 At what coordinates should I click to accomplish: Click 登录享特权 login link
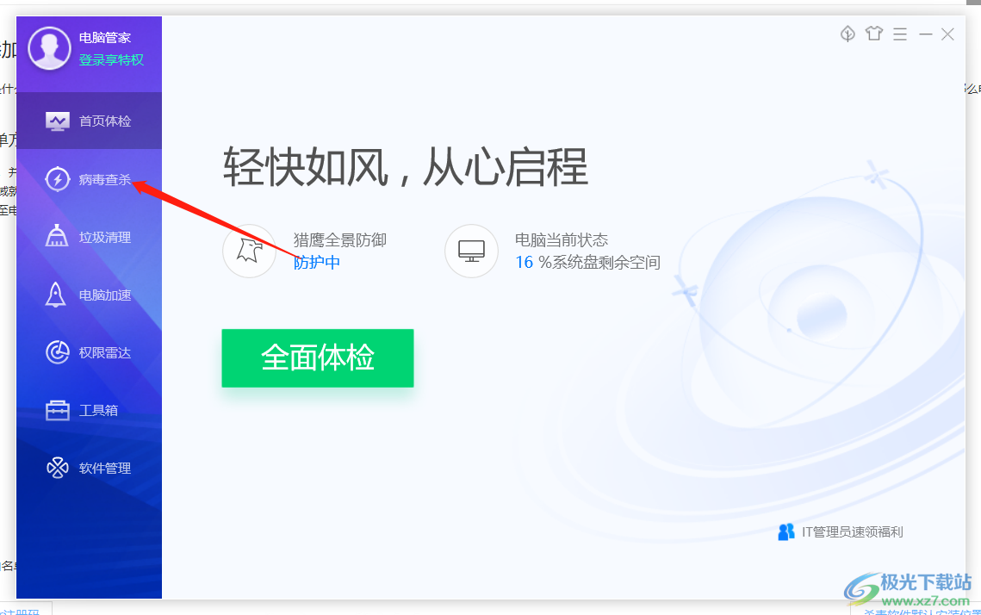tap(111, 60)
